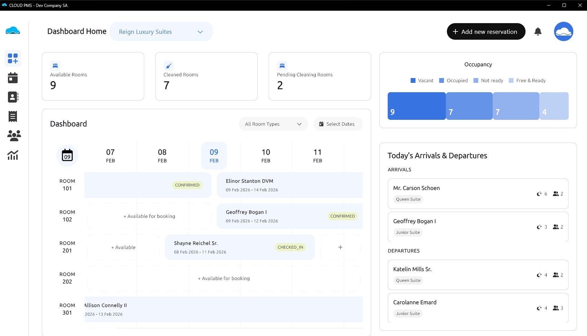Click the plus icon in Room 201 row

[340, 247]
